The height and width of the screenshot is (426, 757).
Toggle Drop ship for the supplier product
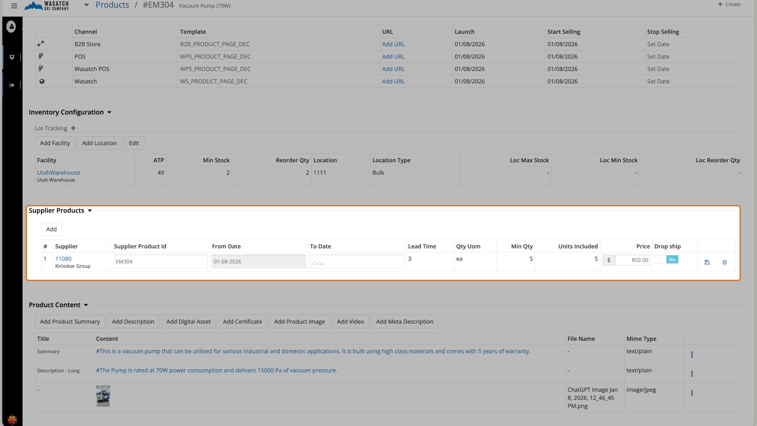pos(666,259)
